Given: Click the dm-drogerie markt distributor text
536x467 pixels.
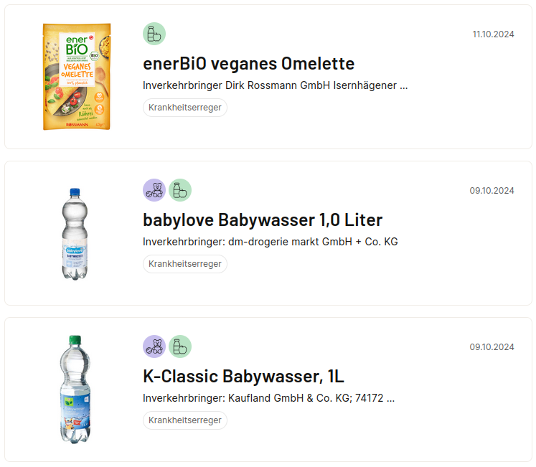Looking at the screenshot, I should (x=271, y=242).
